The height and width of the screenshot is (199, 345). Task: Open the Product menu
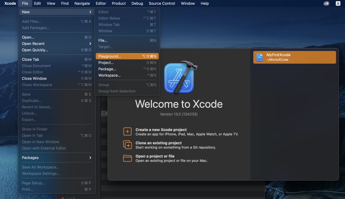[x=119, y=3]
